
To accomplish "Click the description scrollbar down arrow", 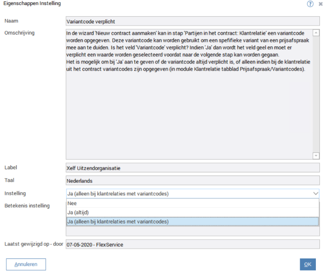I will point(316,155).
